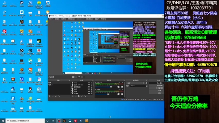The image size is (219, 123).
Task: Toggle visibility of the 窗口采集 3 source
Action: tap(89, 87)
